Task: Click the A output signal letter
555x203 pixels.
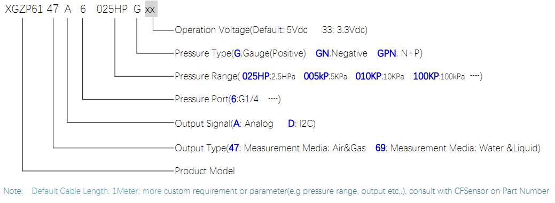Action: [x=68, y=9]
